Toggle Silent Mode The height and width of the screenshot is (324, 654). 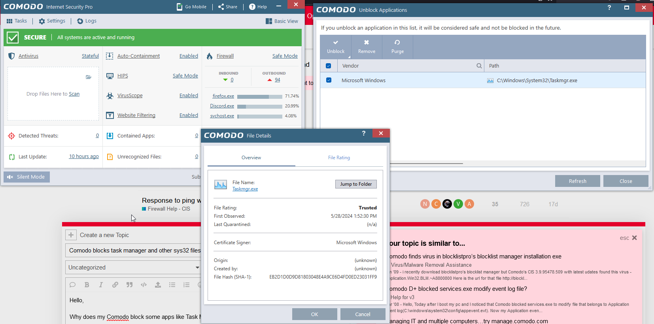(26, 177)
